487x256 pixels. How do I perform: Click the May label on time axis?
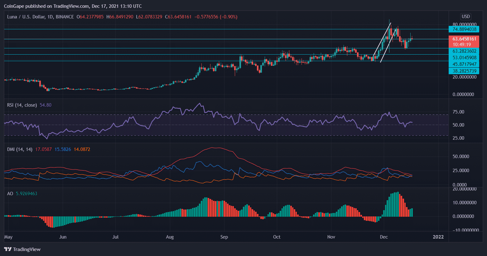click(8, 237)
